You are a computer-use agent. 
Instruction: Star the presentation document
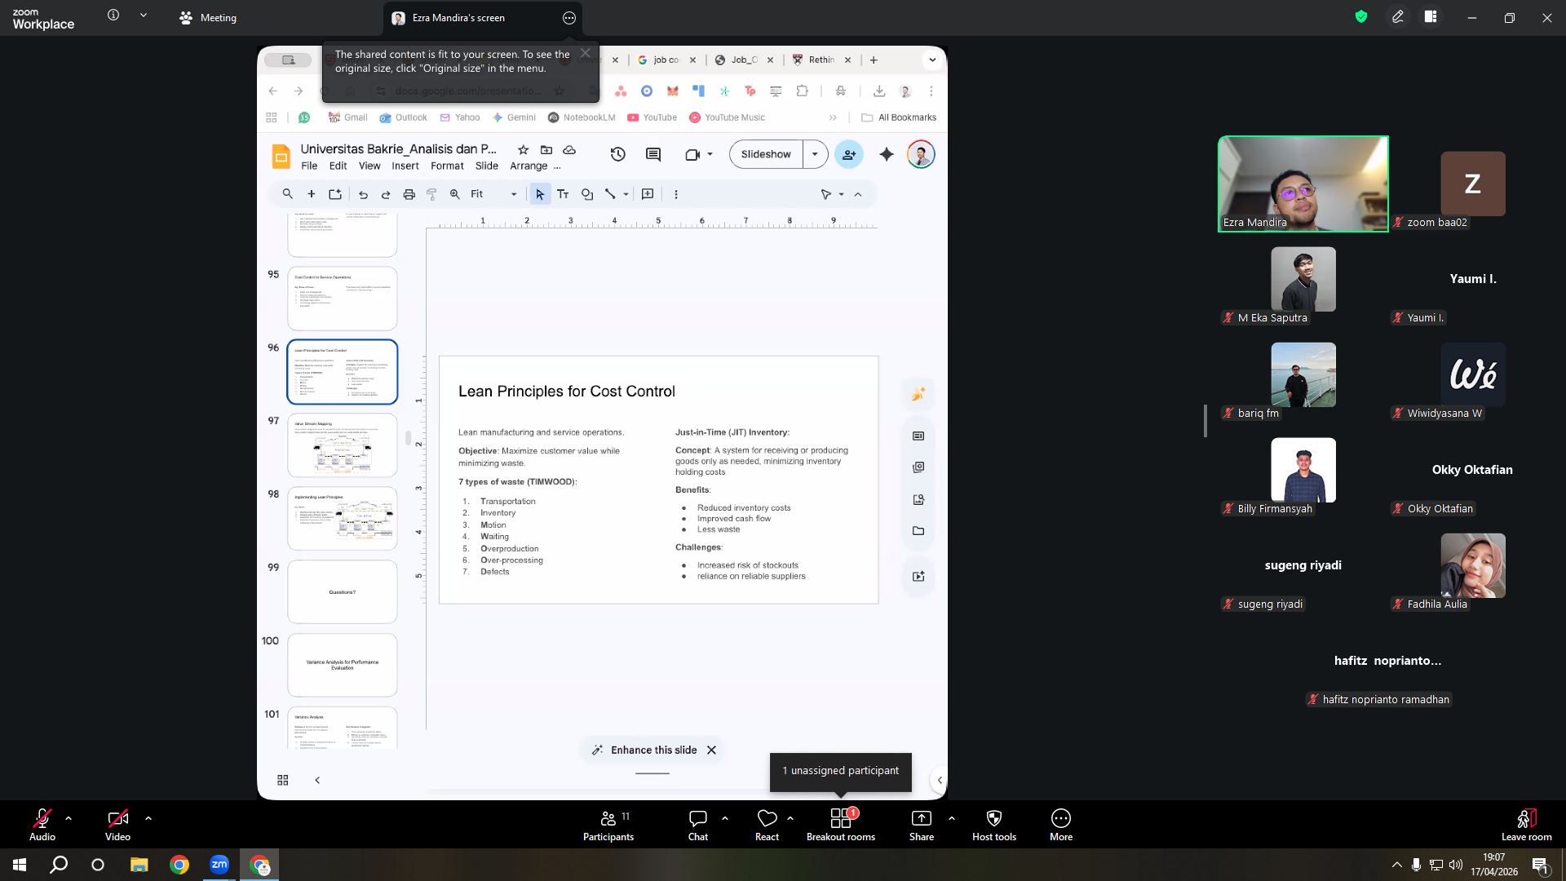(524, 150)
